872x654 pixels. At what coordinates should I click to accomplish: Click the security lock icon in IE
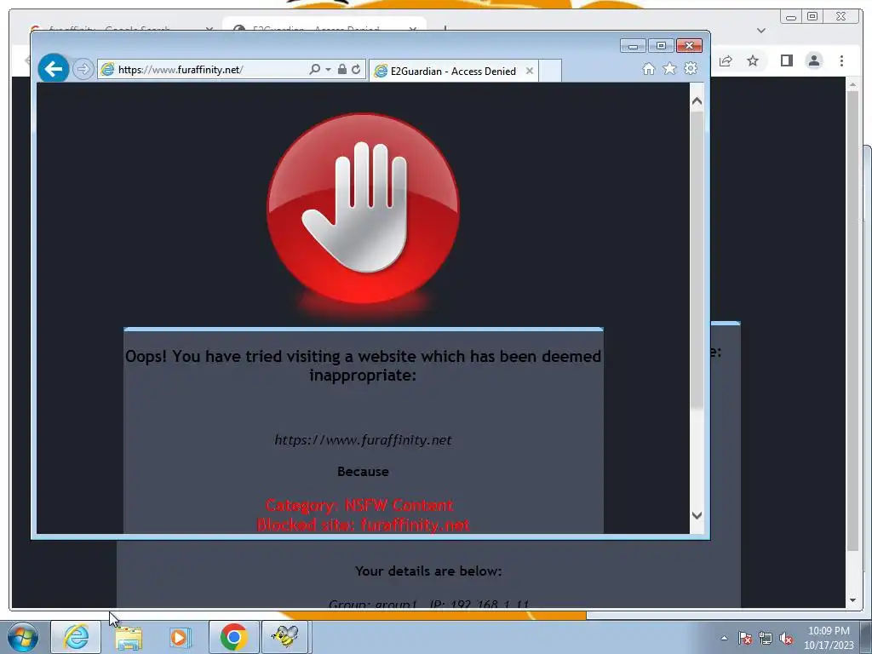tap(342, 70)
